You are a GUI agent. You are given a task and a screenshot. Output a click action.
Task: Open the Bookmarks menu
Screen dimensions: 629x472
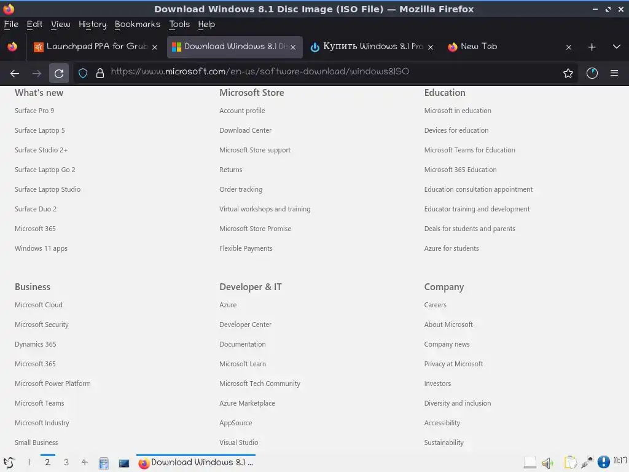pyautogui.click(x=138, y=25)
